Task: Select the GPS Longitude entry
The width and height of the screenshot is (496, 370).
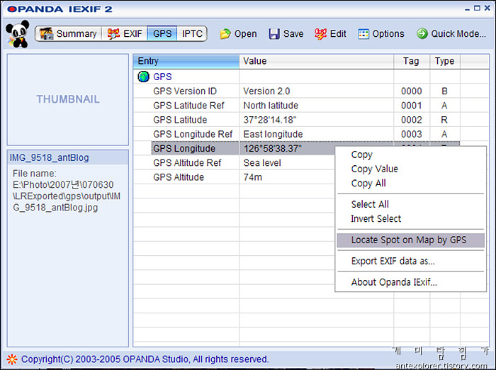Action: pyautogui.click(x=184, y=148)
